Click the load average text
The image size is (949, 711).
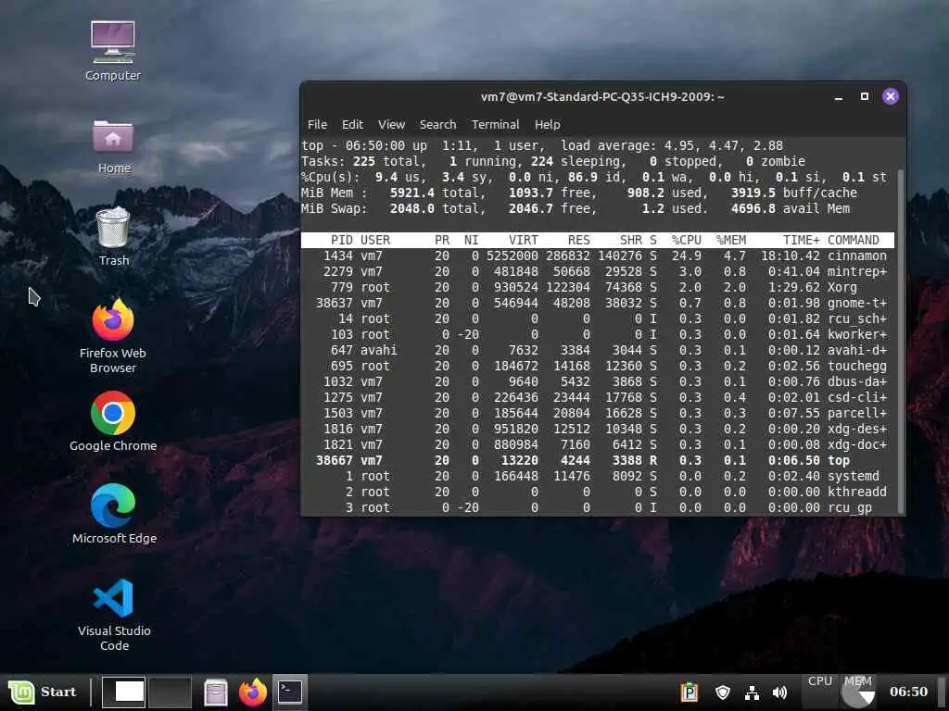(x=672, y=145)
